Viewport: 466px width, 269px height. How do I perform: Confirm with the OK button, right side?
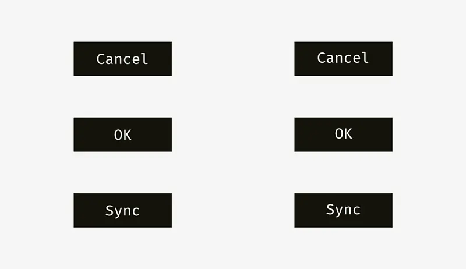coord(343,134)
